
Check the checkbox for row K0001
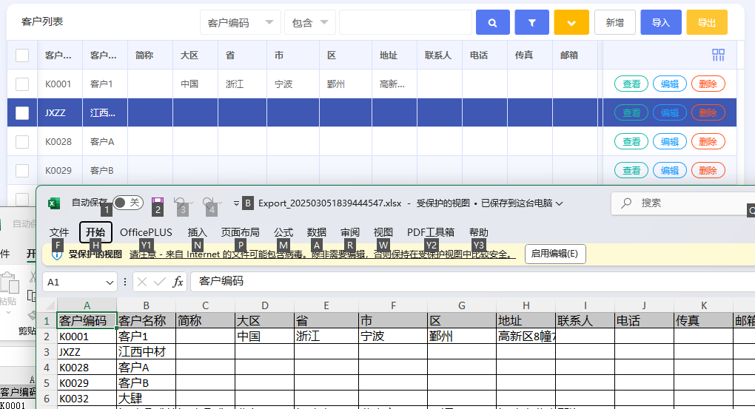tap(22, 84)
